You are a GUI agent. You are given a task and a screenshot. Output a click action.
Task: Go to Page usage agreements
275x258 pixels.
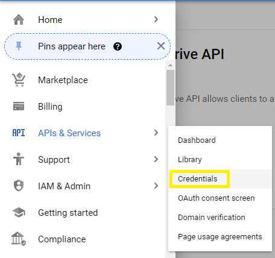(220, 237)
